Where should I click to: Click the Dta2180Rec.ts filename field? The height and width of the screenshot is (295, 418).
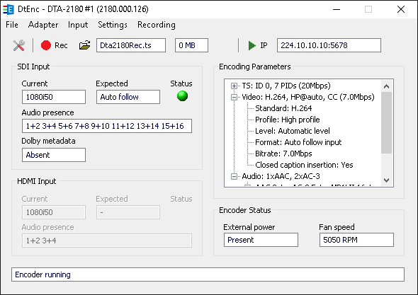(131, 45)
